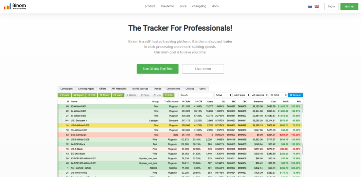
Task: Switch language to Russian flag
Action: pos(310,6)
